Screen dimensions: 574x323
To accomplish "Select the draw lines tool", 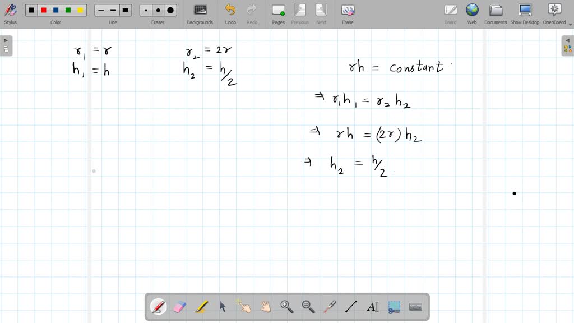I will coord(351,307).
